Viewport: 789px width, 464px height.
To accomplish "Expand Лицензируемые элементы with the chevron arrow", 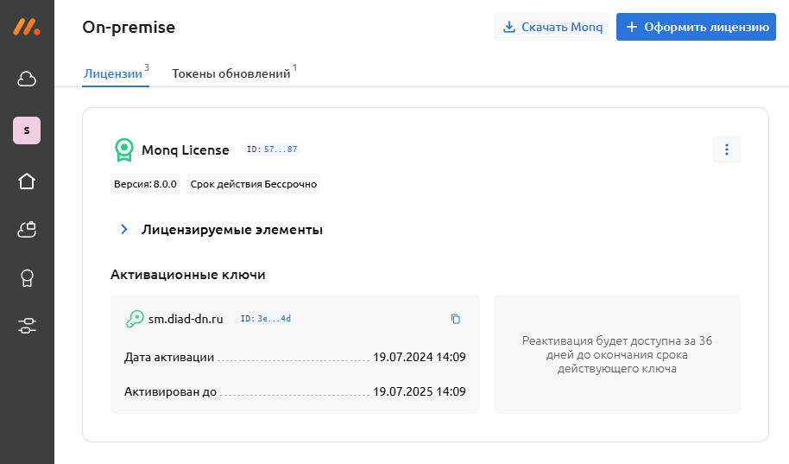I will (x=123, y=230).
